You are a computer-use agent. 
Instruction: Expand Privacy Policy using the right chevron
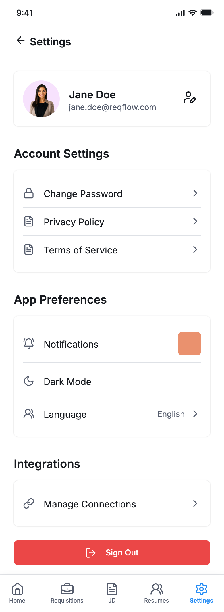point(195,222)
